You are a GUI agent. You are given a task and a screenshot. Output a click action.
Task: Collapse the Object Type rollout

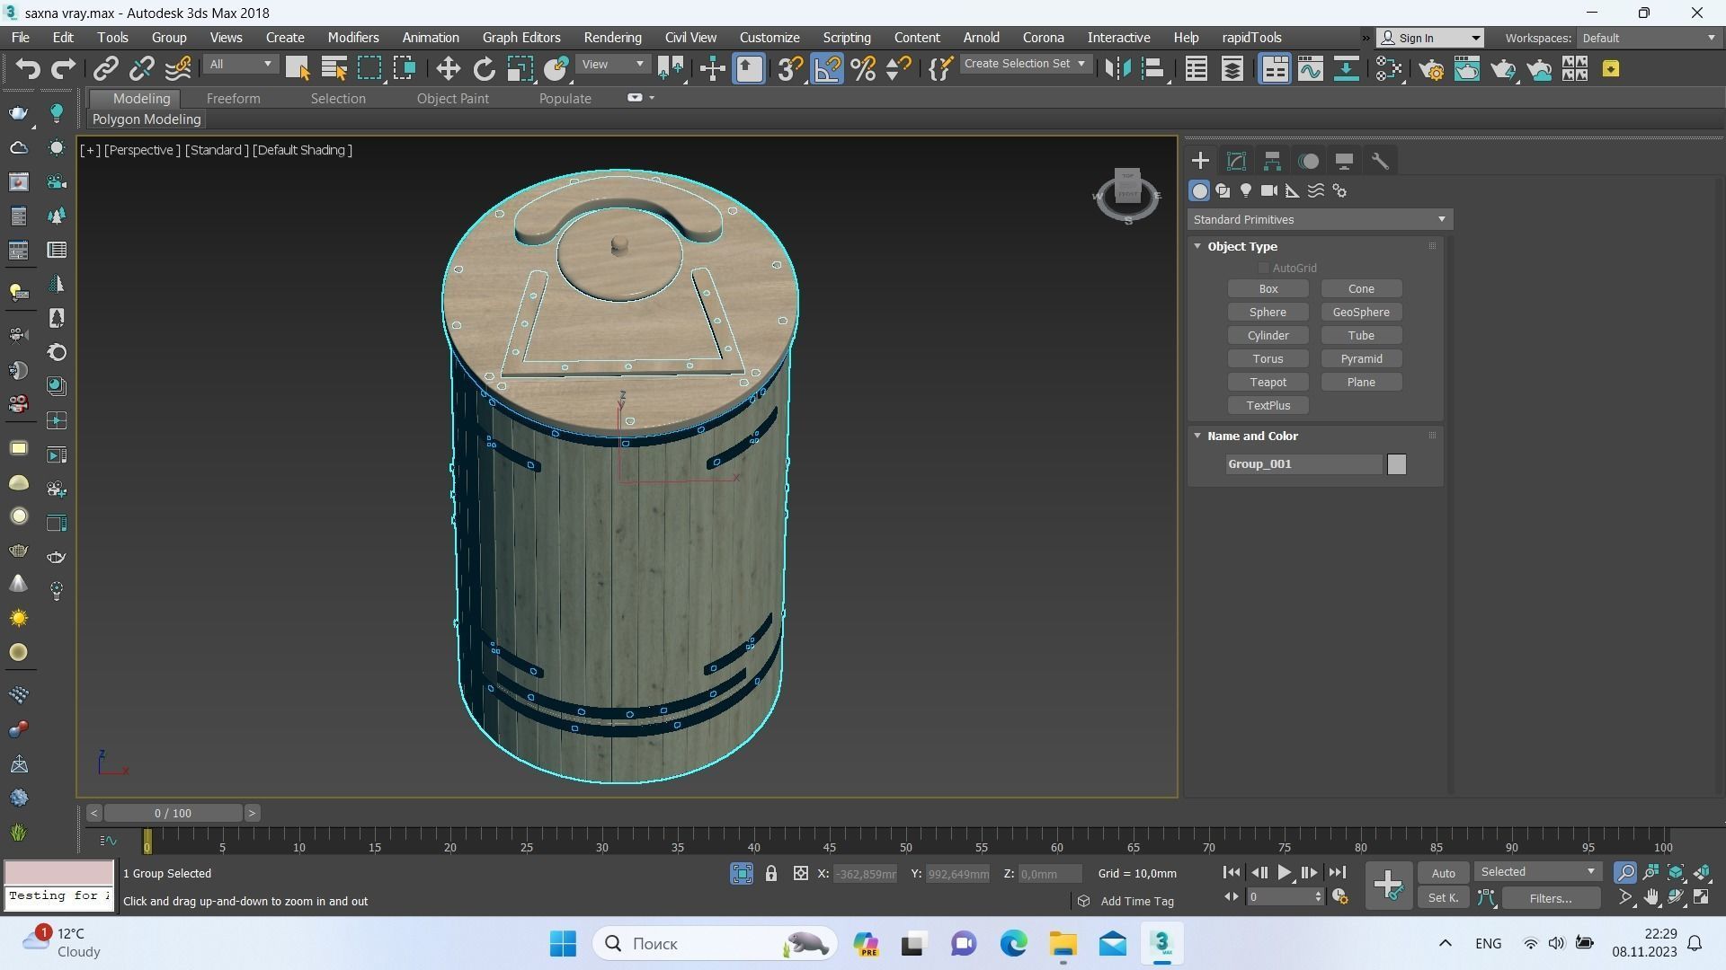coord(1197,246)
